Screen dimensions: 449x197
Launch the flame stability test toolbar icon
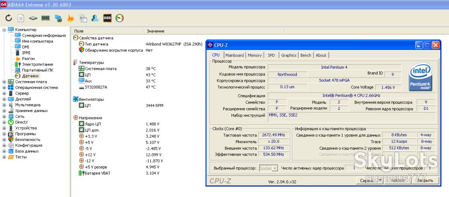click(70, 18)
